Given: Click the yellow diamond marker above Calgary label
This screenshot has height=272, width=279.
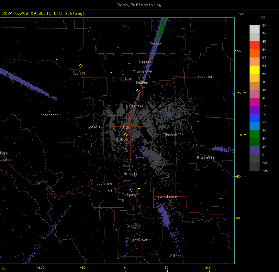Looking at the screenshot, I should point(131,190).
